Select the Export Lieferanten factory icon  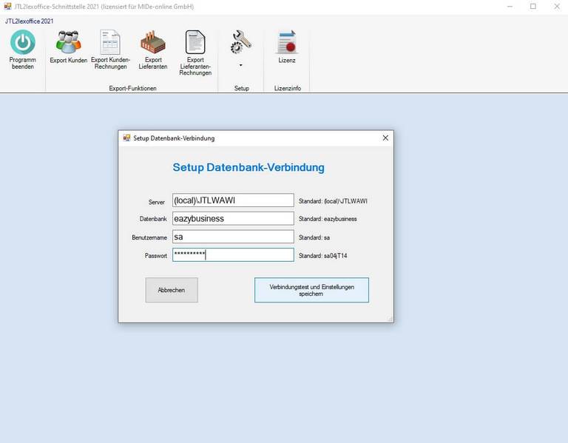click(153, 43)
